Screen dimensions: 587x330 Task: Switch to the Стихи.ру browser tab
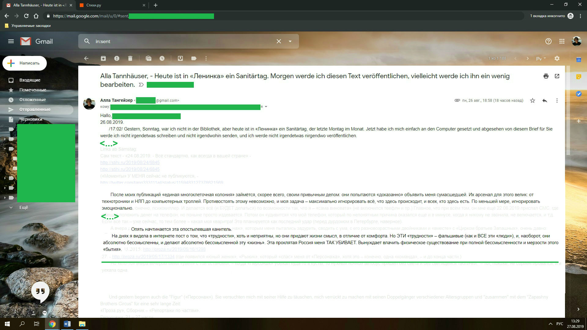tap(112, 5)
